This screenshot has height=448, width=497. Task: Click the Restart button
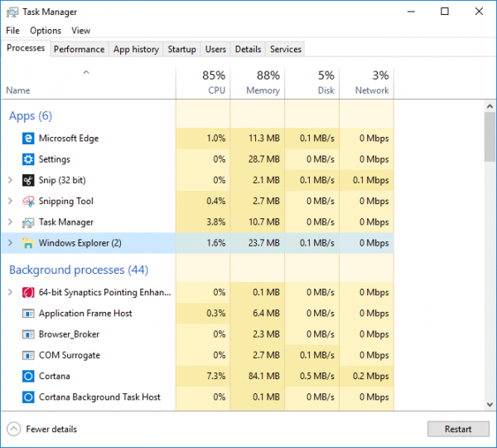pos(458,429)
